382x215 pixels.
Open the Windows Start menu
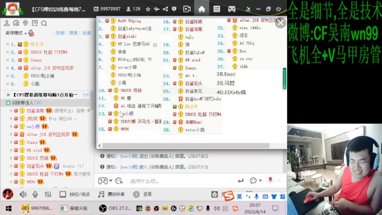click(x=9, y=208)
